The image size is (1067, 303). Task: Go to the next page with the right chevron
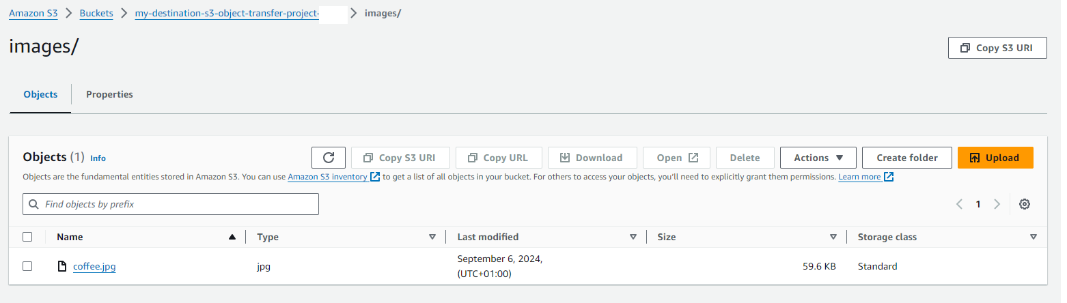click(997, 204)
